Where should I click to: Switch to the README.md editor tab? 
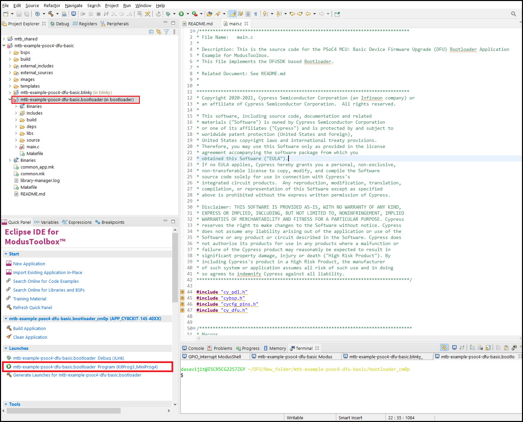(200, 24)
